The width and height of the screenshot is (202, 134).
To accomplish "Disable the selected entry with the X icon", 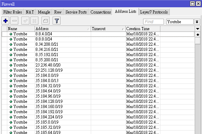I will [34, 21].
